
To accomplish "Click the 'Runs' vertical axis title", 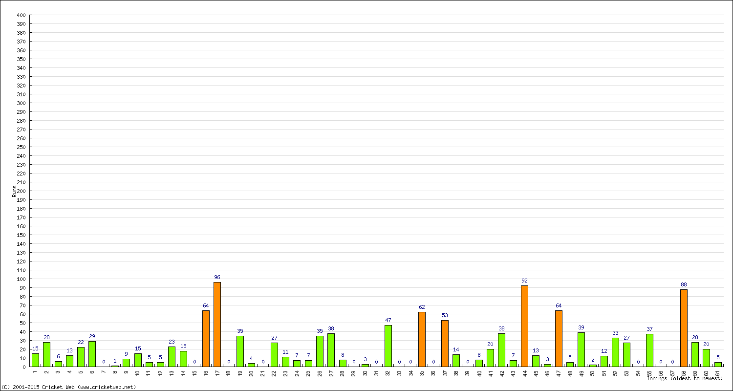I will click(x=14, y=191).
